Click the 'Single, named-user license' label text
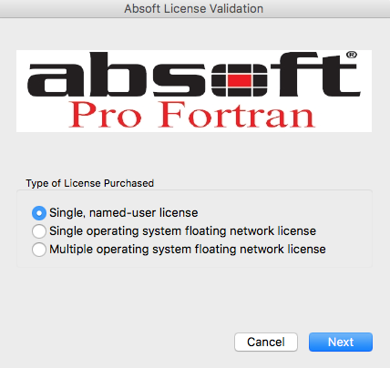Screen dimensions: 390x368 coord(124,213)
